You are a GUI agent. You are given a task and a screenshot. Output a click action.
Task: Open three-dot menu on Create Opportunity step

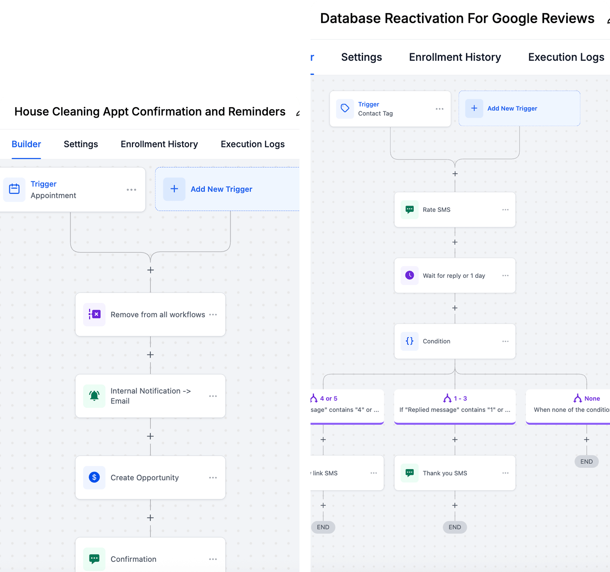click(213, 478)
